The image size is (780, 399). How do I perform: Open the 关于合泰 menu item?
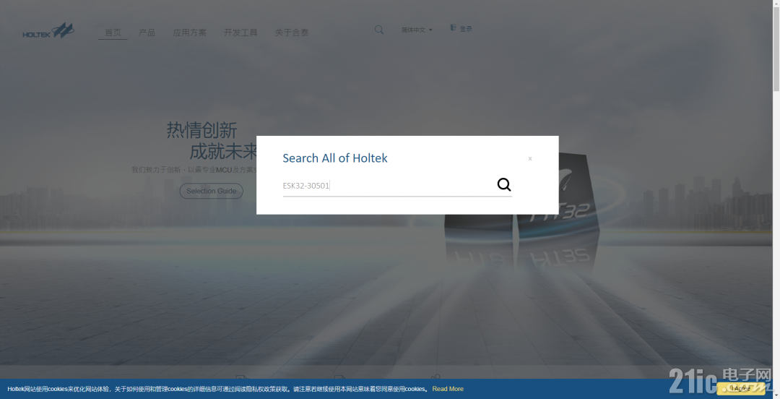coord(292,33)
